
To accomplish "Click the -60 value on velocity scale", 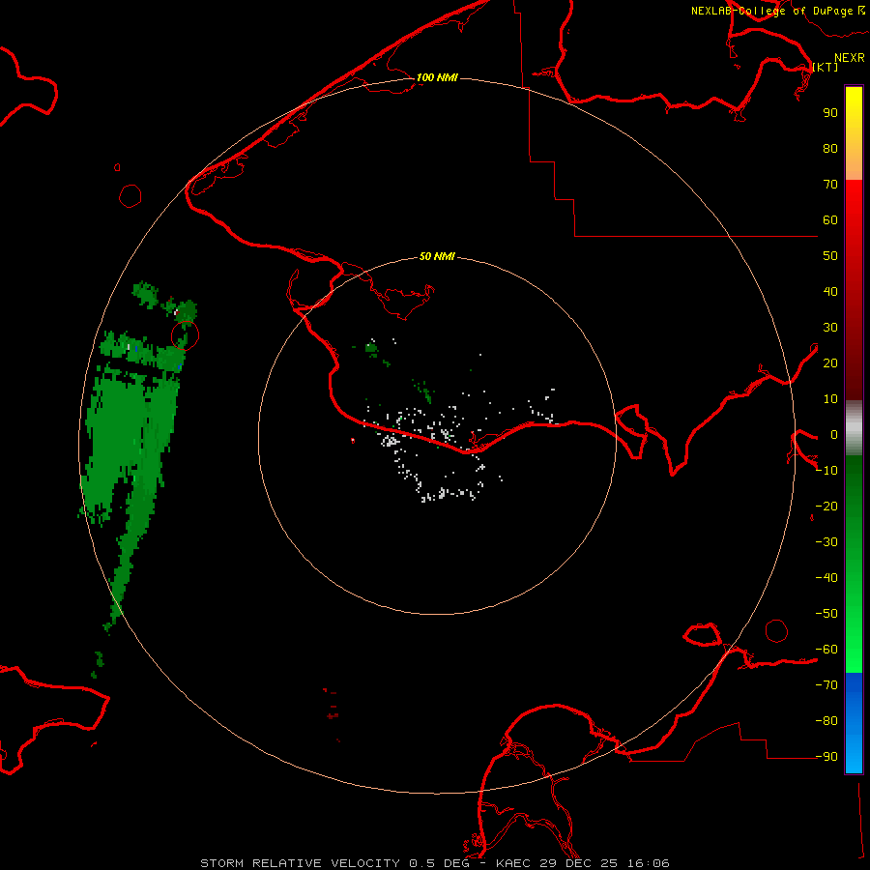I will point(826,650).
